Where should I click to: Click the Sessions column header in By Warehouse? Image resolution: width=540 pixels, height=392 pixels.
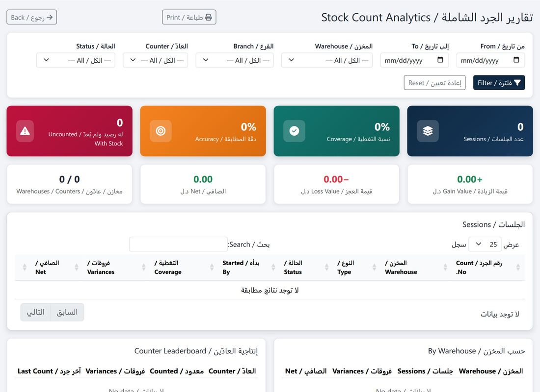coord(425,371)
